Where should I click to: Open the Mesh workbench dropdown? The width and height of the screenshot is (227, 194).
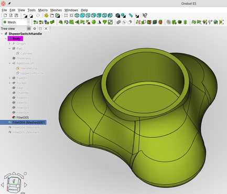tap(16, 22)
